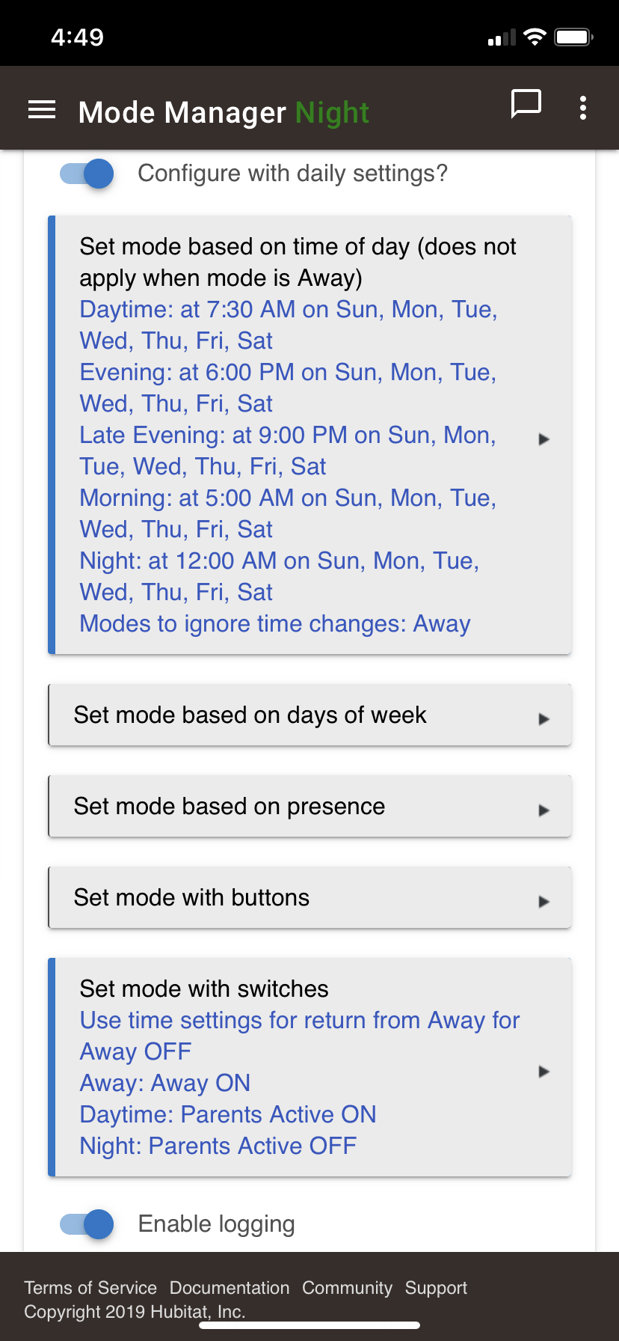Screen dimensions: 619x1341
Task: Open the chat bubble icon in header
Action: tap(526, 104)
